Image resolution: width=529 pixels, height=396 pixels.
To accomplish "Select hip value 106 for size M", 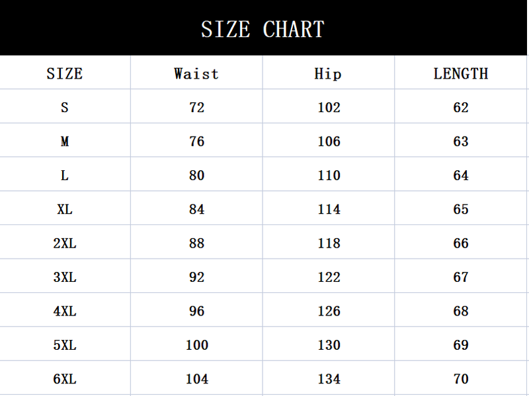I will (x=329, y=141).
